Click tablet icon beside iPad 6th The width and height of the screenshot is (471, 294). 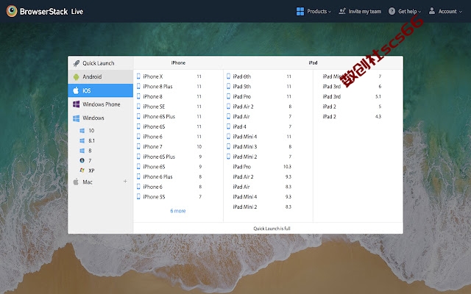click(x=228, y=76)
